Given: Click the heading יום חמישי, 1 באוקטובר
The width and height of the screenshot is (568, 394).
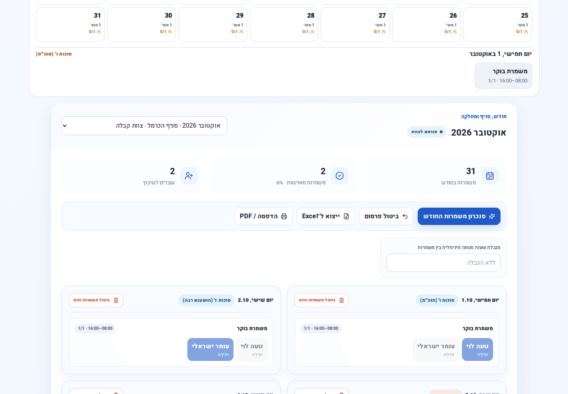Looking at the screenshot, I should [x=501, y=54].
